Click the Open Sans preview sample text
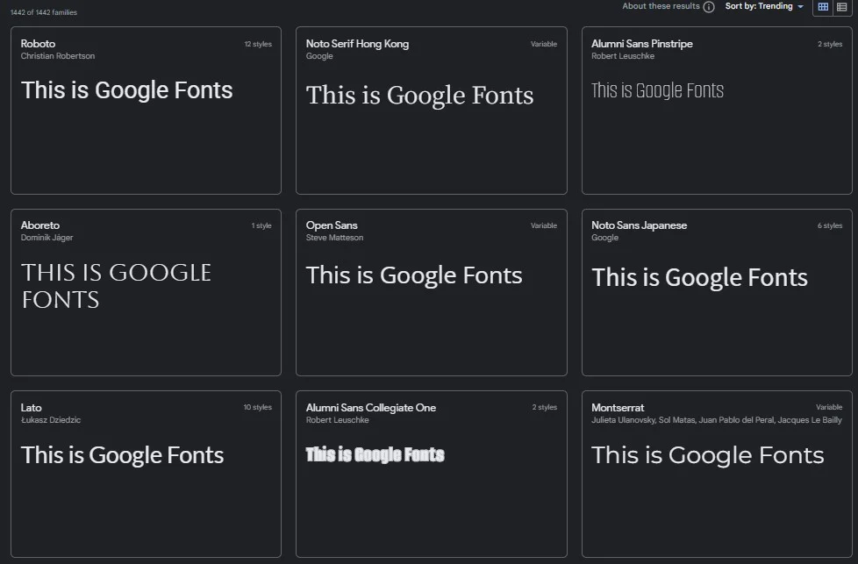The height and width of the screenshot is (564, 858). [414, 275]
